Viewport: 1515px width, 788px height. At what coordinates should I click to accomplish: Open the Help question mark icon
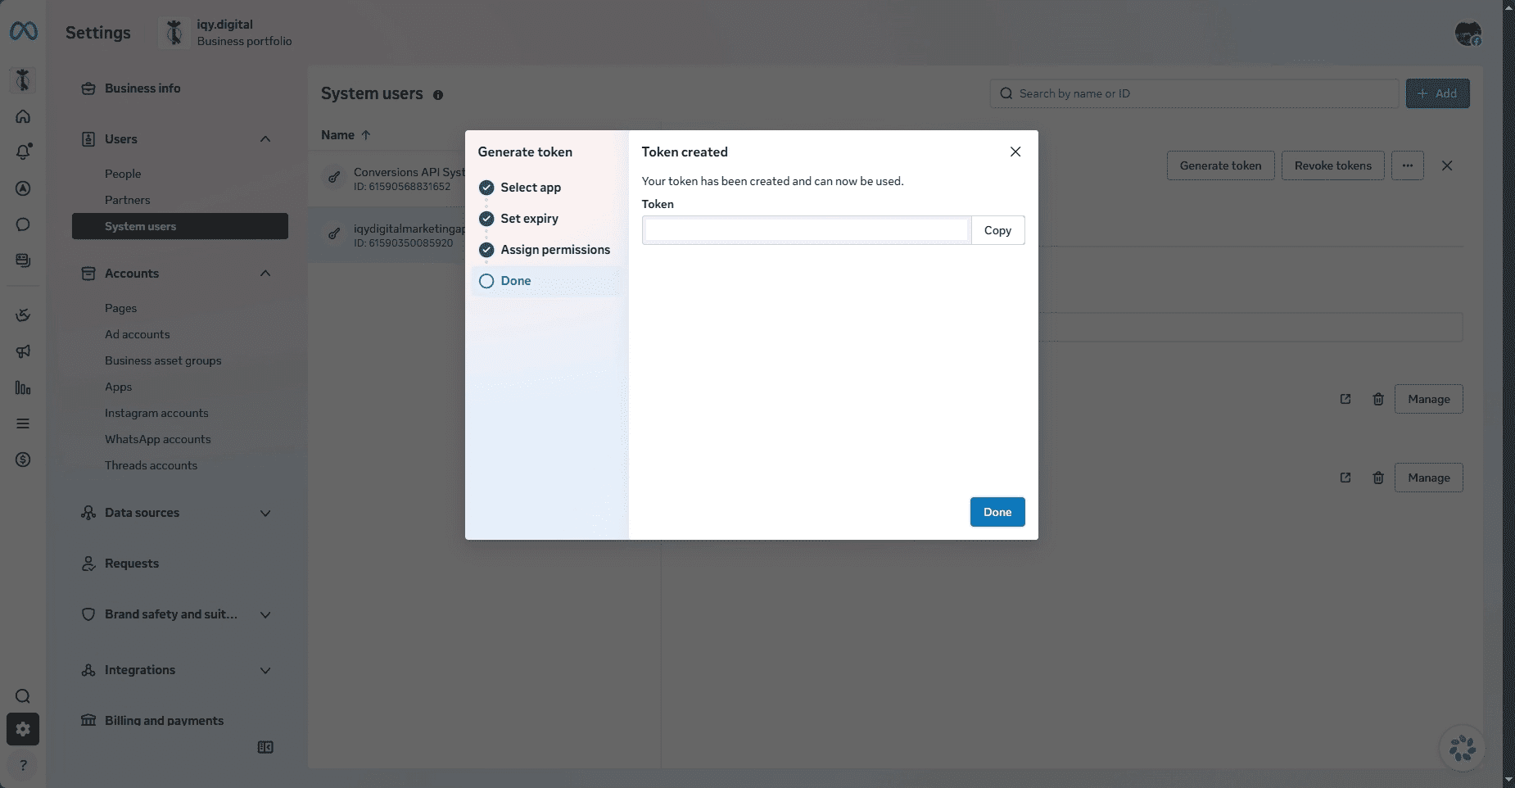click(x=23, y=765)
